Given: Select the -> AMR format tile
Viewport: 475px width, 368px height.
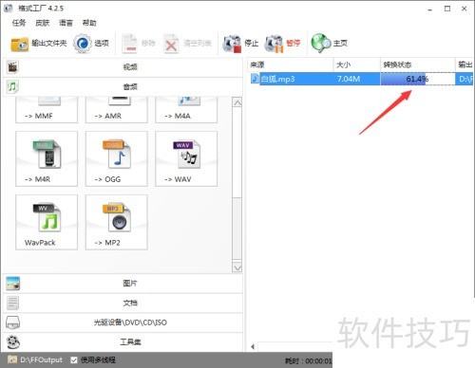Looking at the screenshot, I should [x=117, y=110].
